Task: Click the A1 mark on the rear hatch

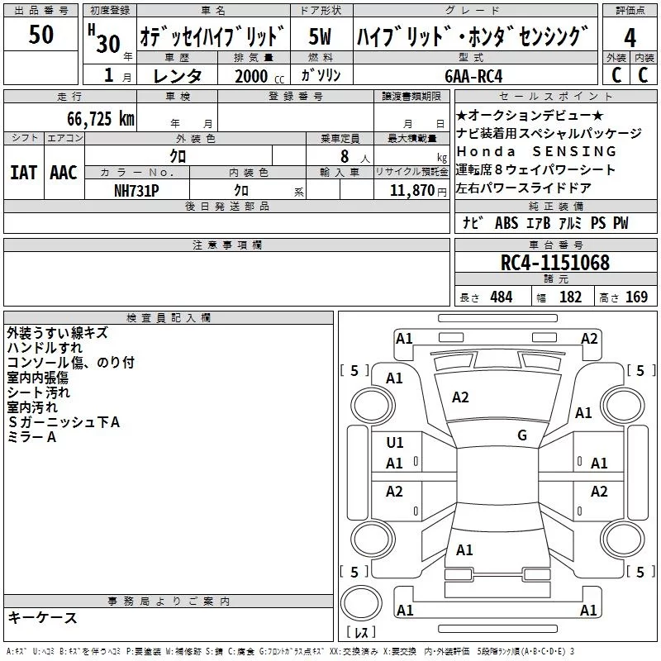Action: [464, 549]
